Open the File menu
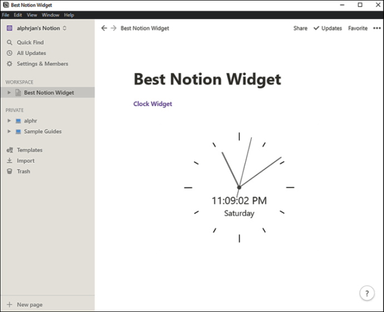The image size is (384, 312). point(6,15)
